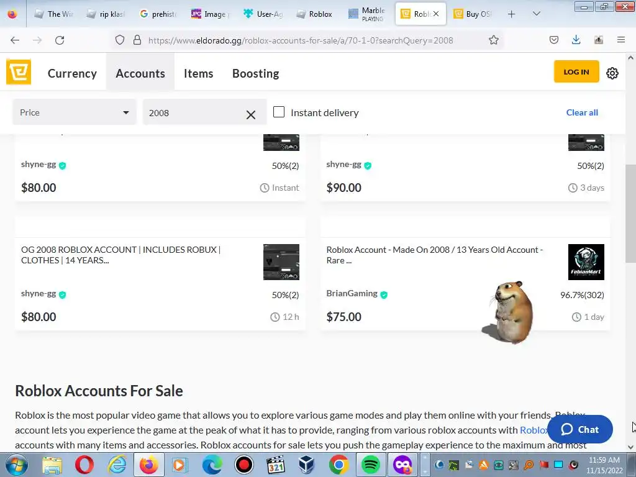Screen dimensions: 636x477
Task: Open a new browser tab with plus
Action: 512,14
